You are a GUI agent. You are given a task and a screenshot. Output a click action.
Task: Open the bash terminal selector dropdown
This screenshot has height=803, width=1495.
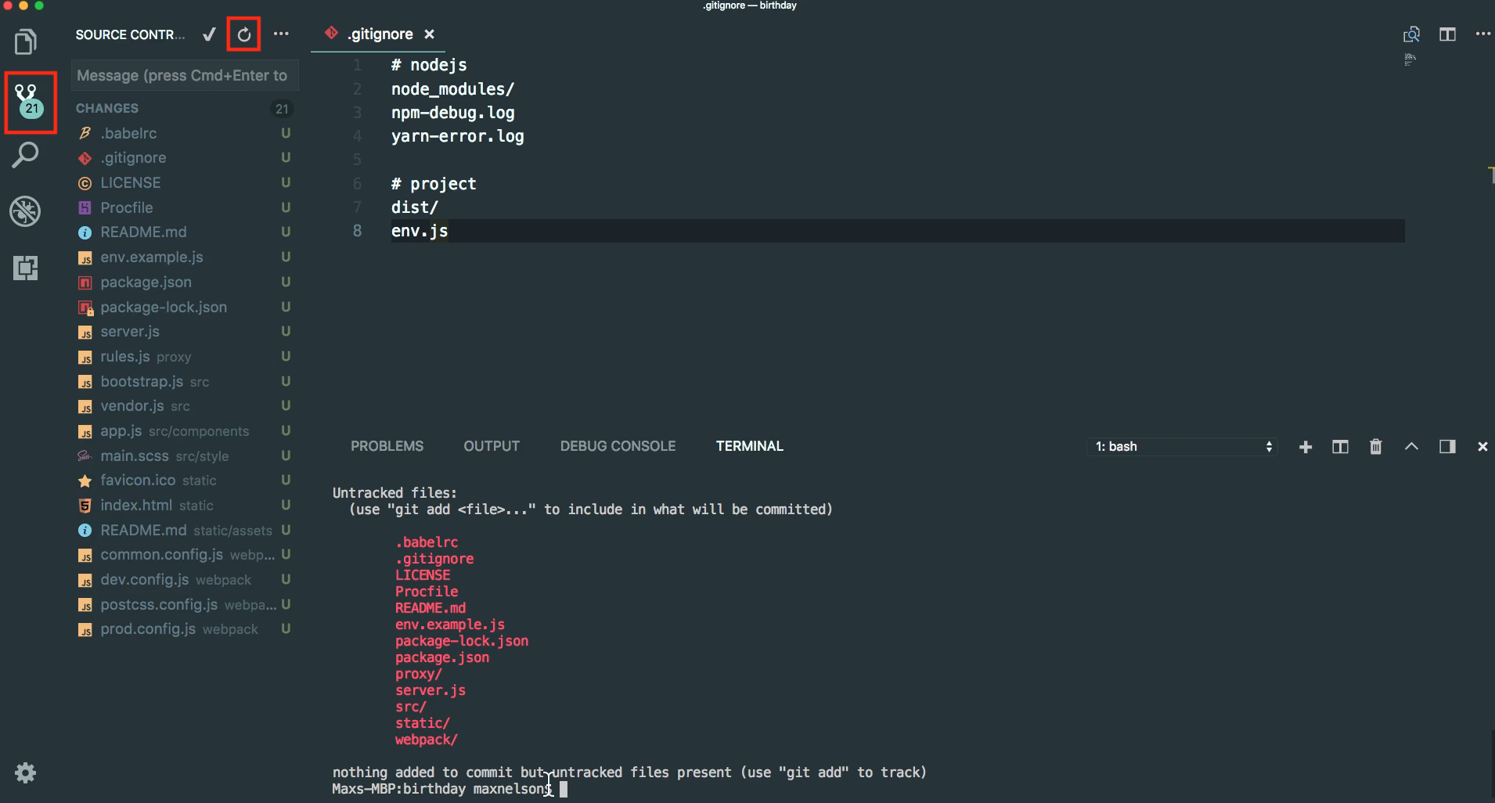click(x=1182, y=447)
